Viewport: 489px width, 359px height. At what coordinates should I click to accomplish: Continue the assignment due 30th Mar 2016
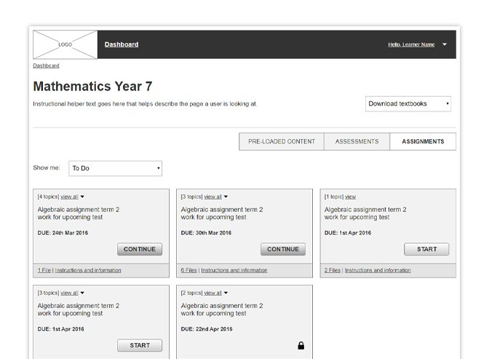tap(283, 249)
